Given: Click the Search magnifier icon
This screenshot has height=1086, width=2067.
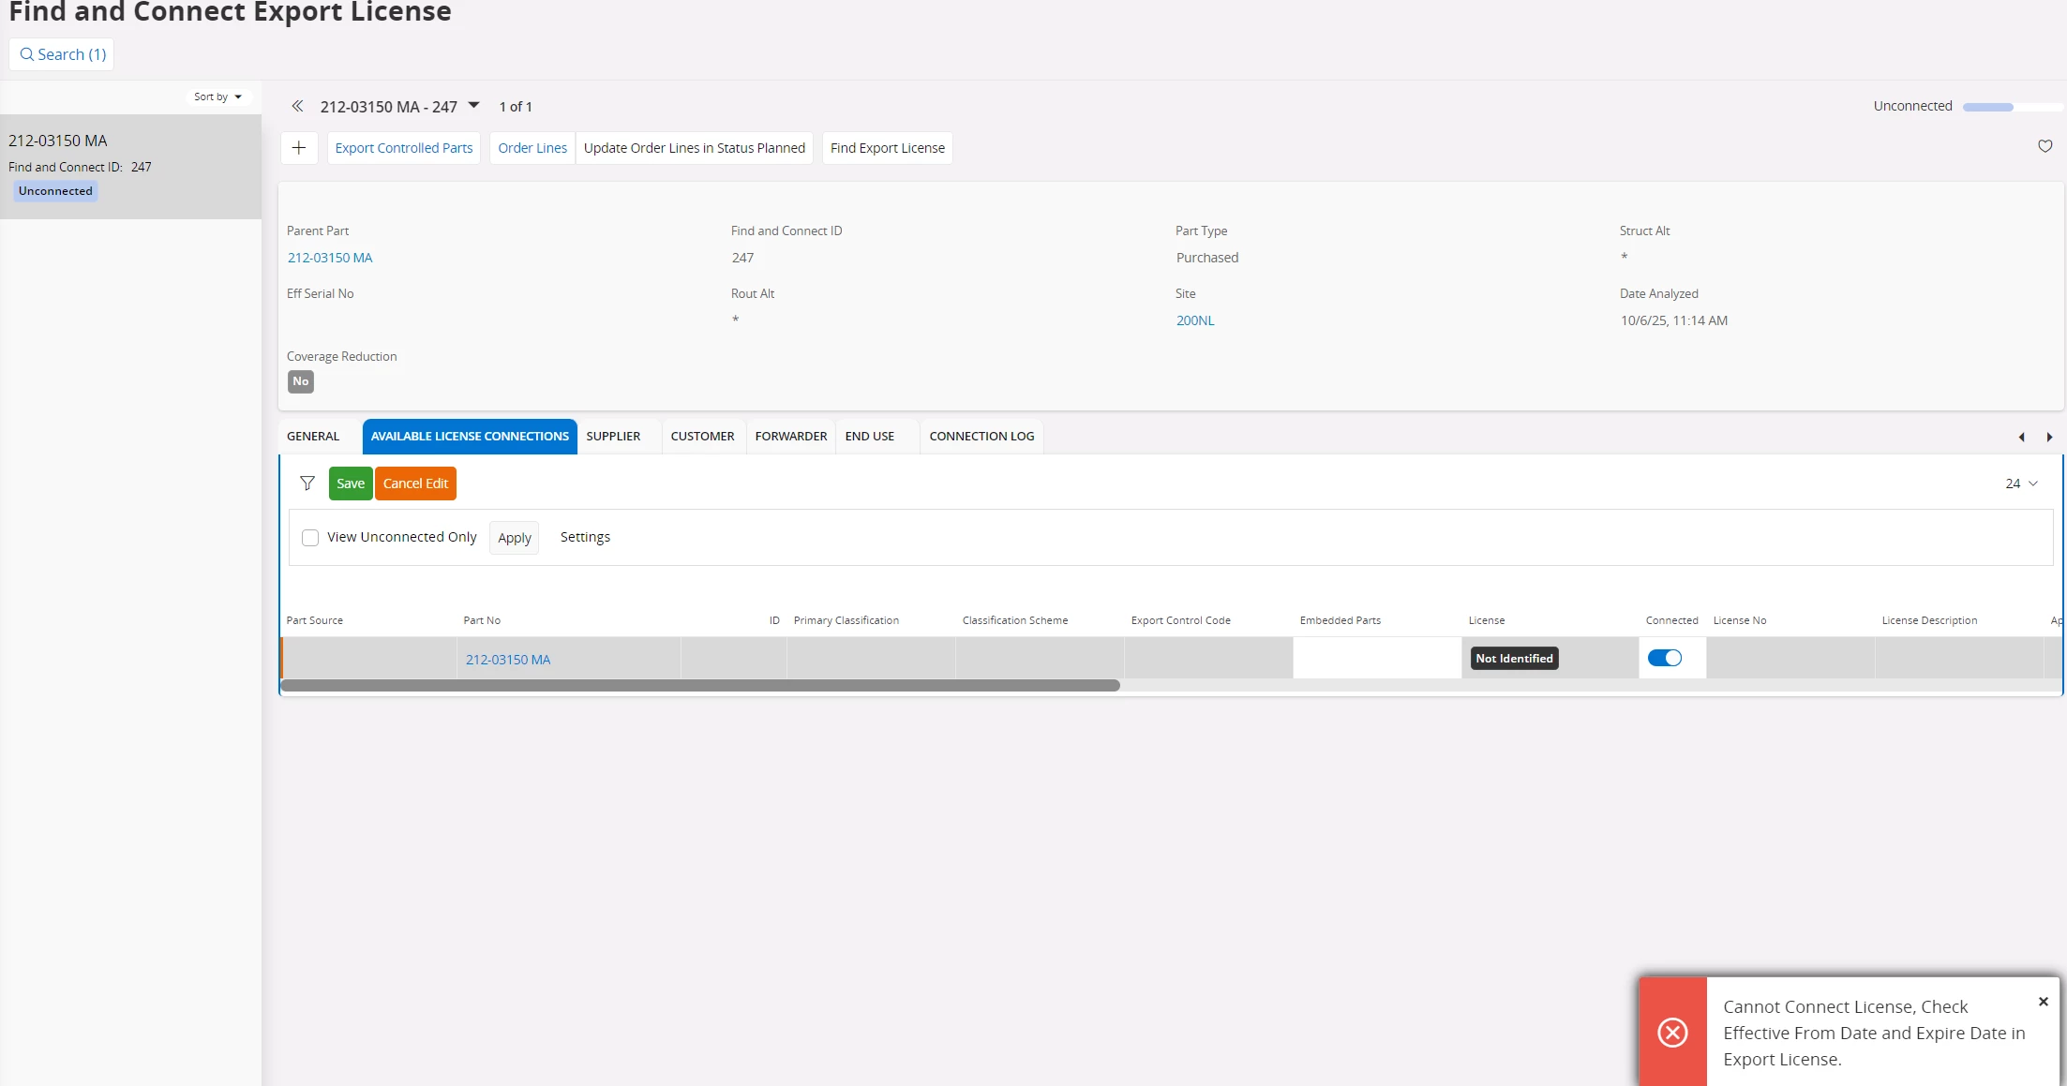Looking at the screenshot, I should pos(27,54).
